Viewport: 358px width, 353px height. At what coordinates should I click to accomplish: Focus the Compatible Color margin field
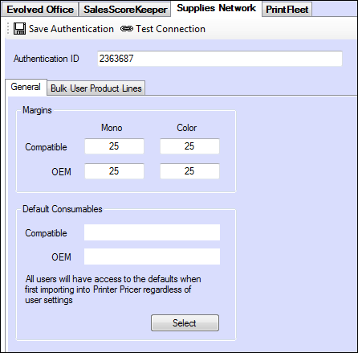click(x=189, y=146)
